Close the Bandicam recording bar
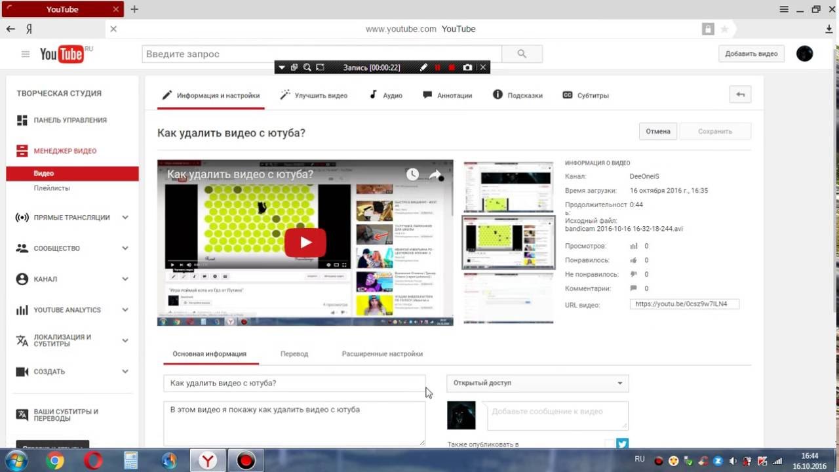839x472 pixels. [483, 68]
